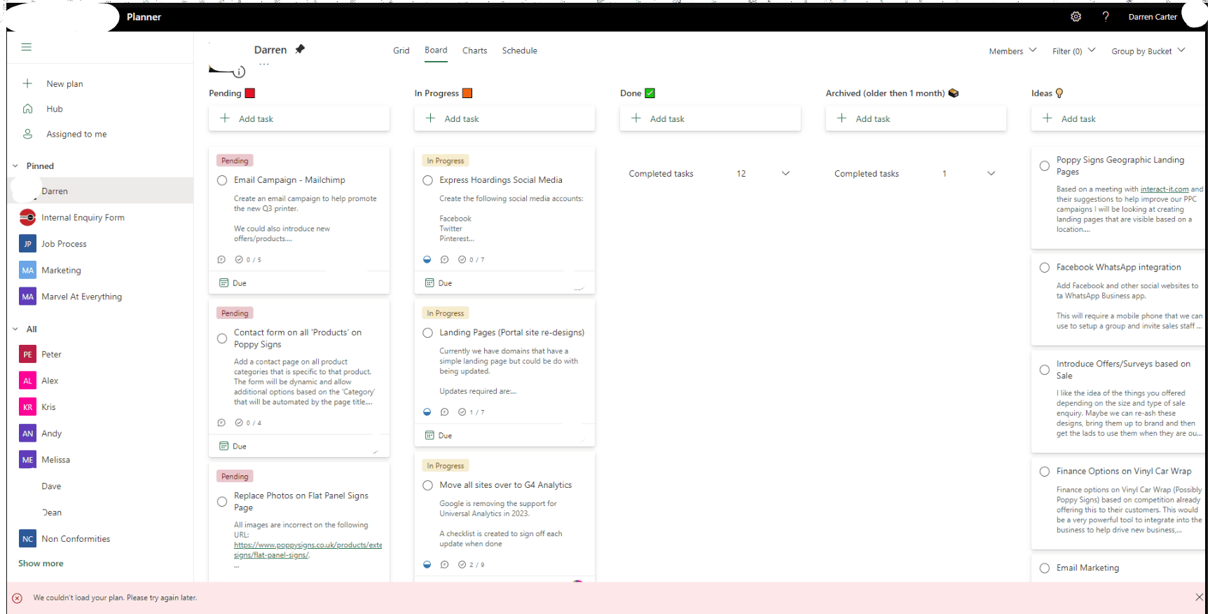Open the Marvel At Everything plan icon
Image resolution: width=1210 pixels, height=614 pixels.
tap(27, 296)
